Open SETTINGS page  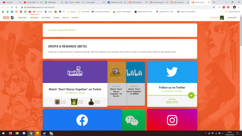click(46, 18)
